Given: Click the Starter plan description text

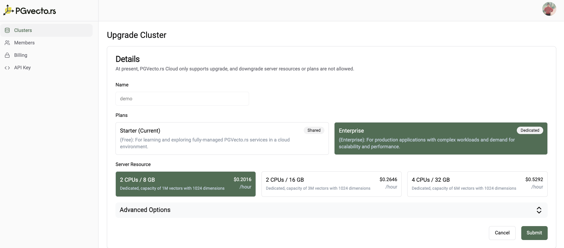Looking at the screenshot, I should tap(205, 143).
